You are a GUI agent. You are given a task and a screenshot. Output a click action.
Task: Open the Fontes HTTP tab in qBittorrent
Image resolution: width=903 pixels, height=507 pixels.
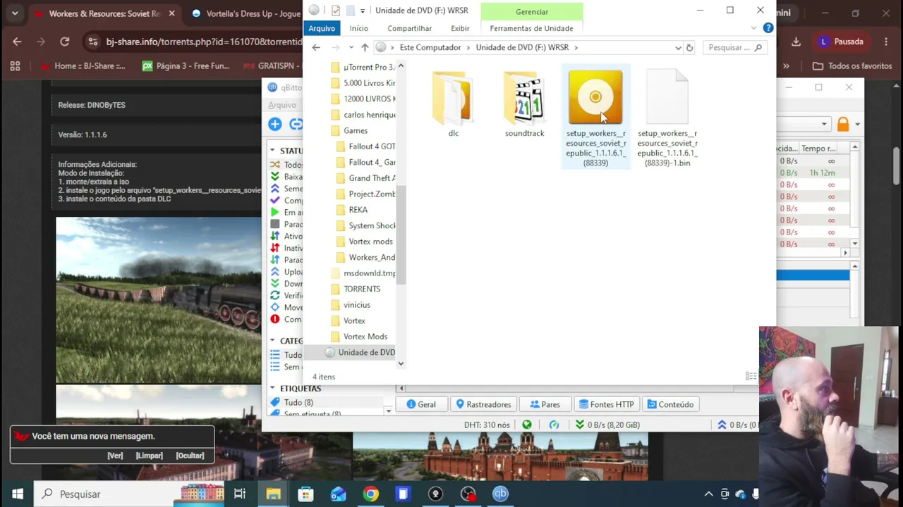coord(606,404)
